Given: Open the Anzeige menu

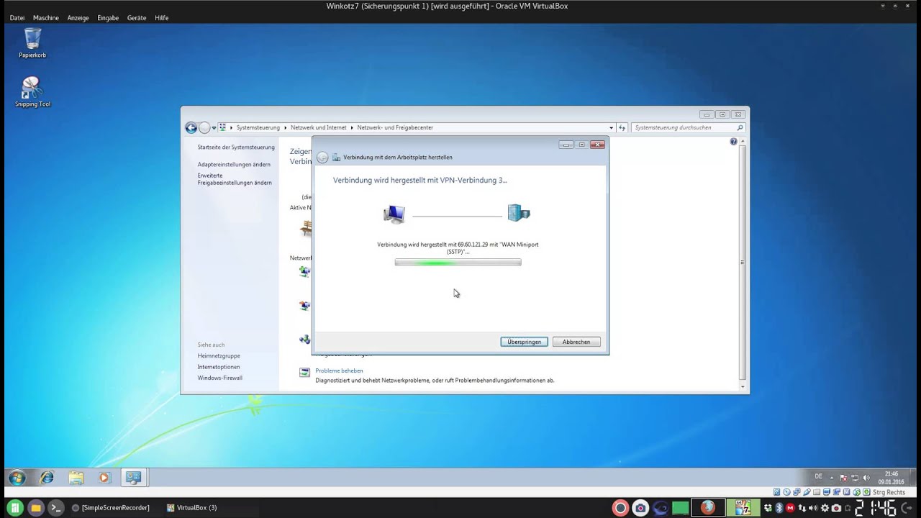Looking at the screenshot, I should (78, 17).
